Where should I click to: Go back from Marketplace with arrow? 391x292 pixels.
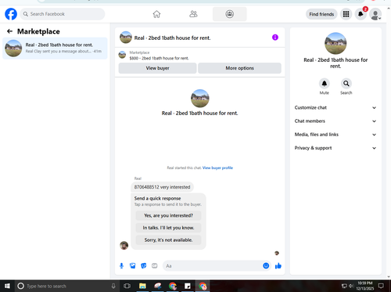point(9,31)
